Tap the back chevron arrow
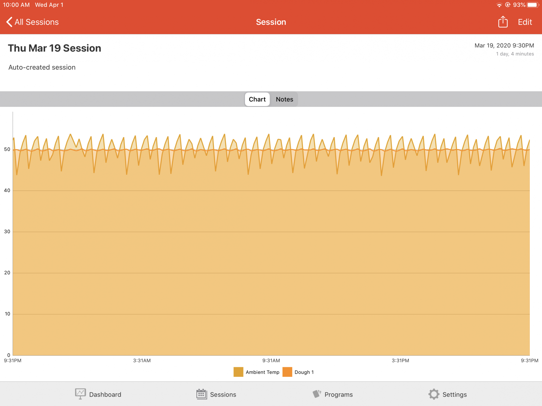 (x=9, y=22)
